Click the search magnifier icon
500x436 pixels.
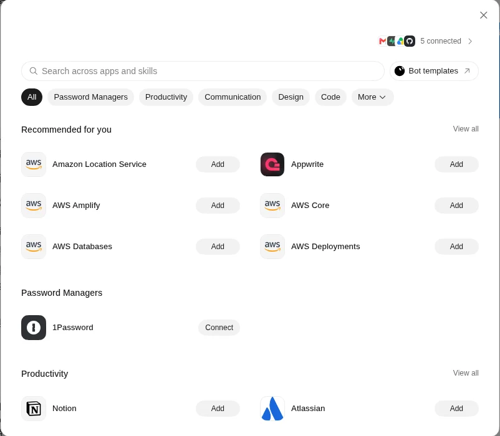pyautogui.click(x=34, y=71)
